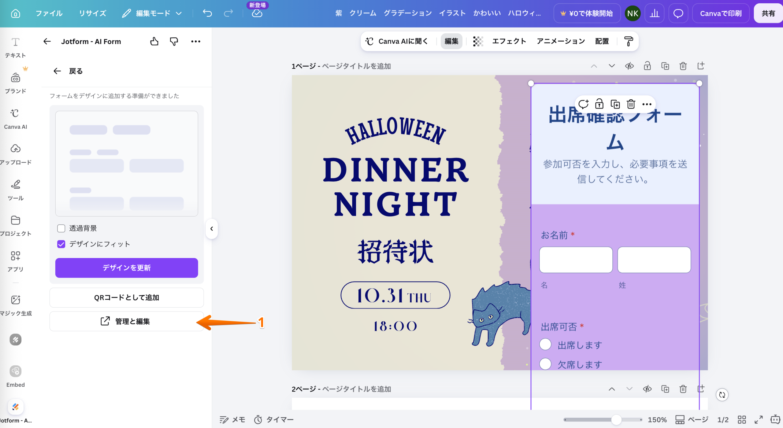Open Jotform panel more options
783x428 pixels.
click(x=196, y=41)
